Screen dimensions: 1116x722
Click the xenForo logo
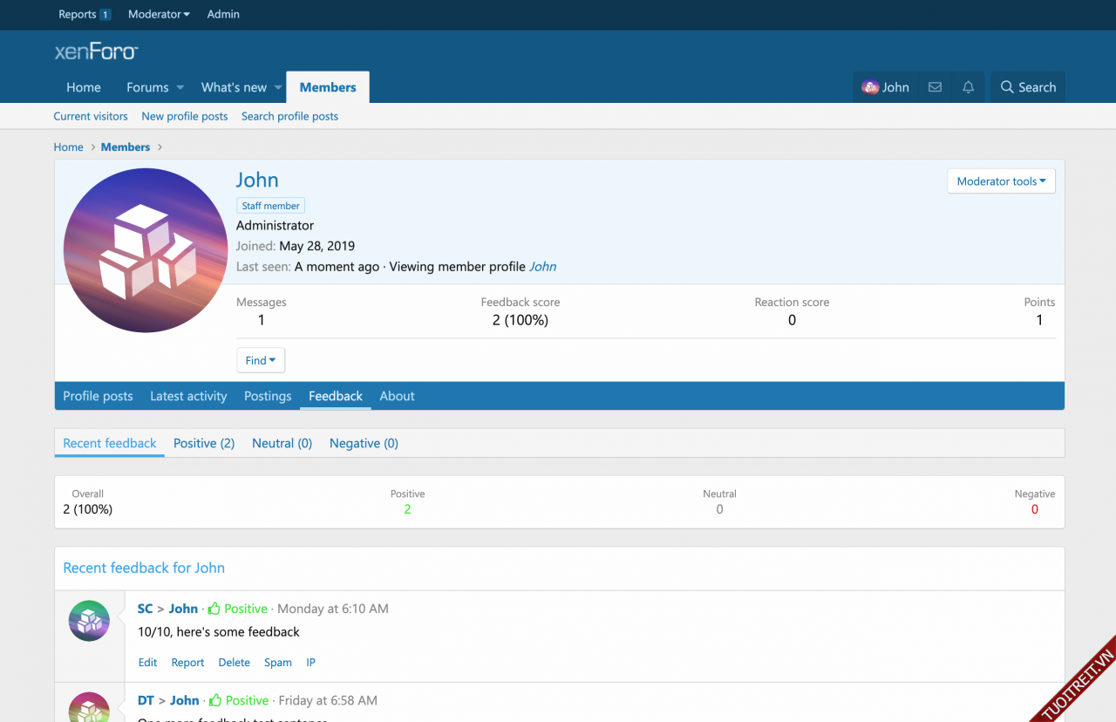click(96, 52)
